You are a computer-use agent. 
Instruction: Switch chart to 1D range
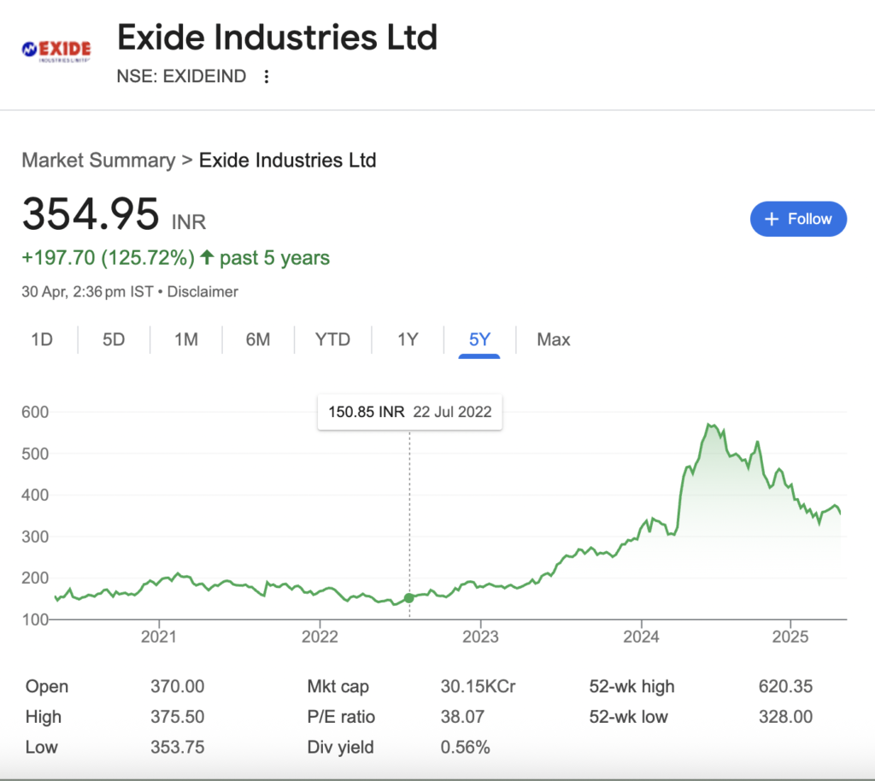[42, 339]
